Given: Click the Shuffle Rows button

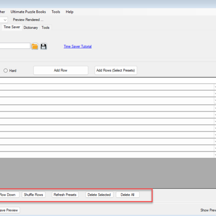Looking at the screenshot, I should click(x=33, y=195).
